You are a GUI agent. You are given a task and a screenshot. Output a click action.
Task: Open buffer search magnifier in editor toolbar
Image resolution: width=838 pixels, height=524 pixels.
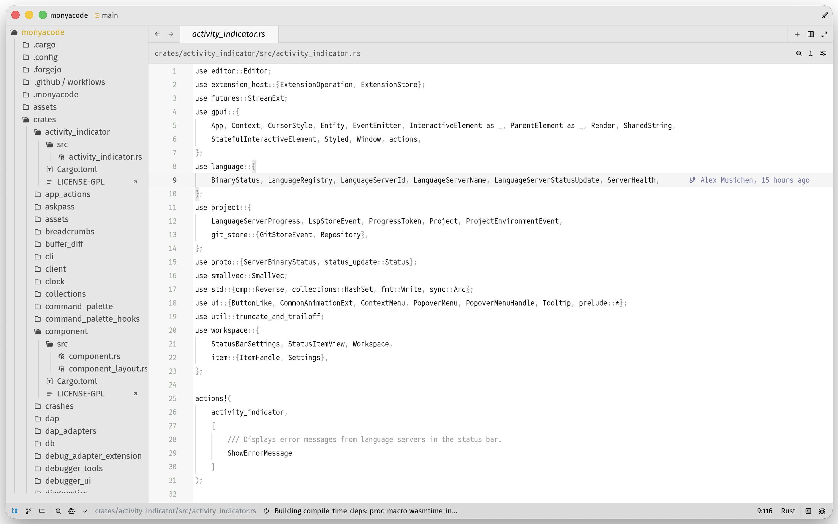coord(799,53)
